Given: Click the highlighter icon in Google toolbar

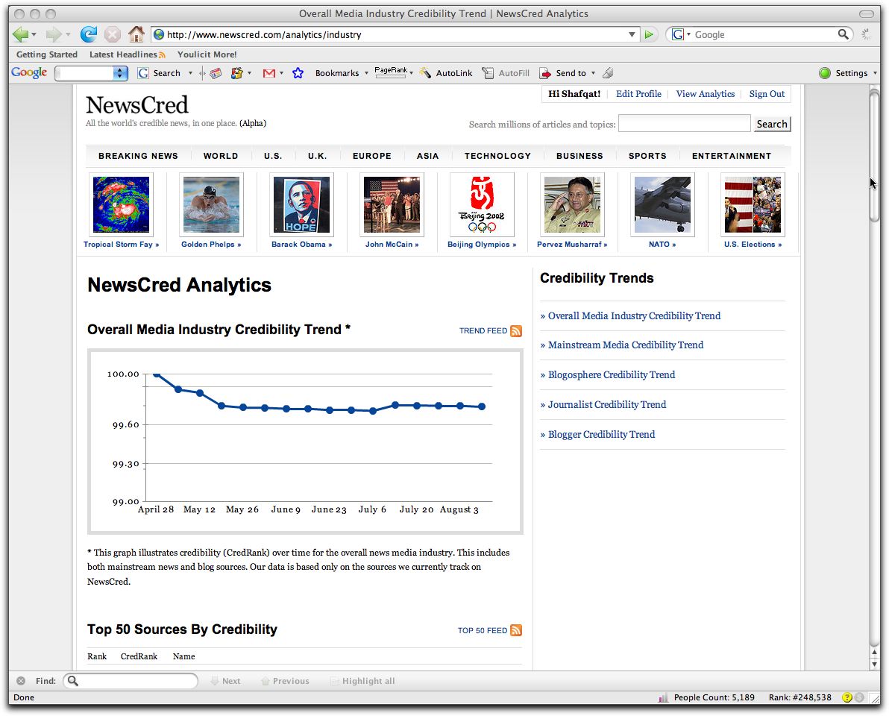Looking at the screenshot, I should tap(608, 73).
